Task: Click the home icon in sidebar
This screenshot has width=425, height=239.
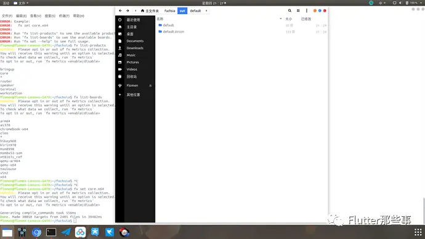Action: click(x=120, y=27)
